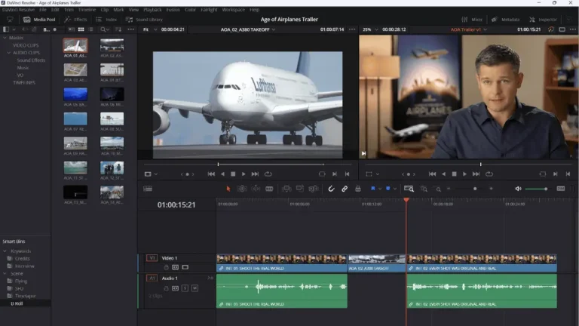This screenshot has width=579, height=326.
Task: Select the arrow Selection Mode tool
Action: tap(228, 189)
